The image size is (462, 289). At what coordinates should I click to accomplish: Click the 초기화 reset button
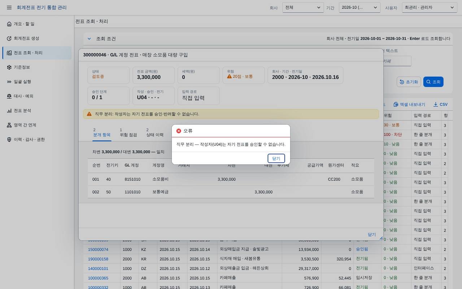(409, 82)
